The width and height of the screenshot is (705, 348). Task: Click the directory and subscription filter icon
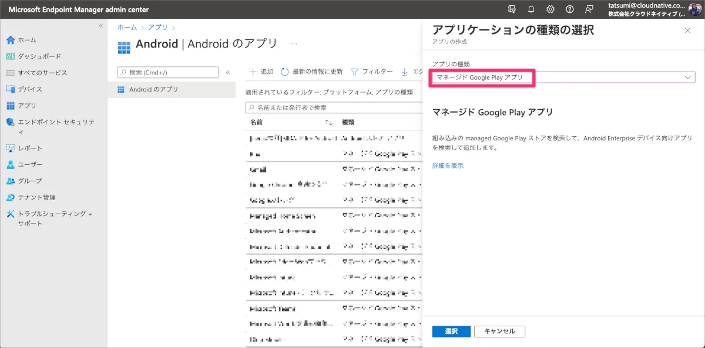[x=512, y=9]
